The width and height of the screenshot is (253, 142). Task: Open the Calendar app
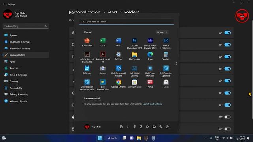coord(87,70)
